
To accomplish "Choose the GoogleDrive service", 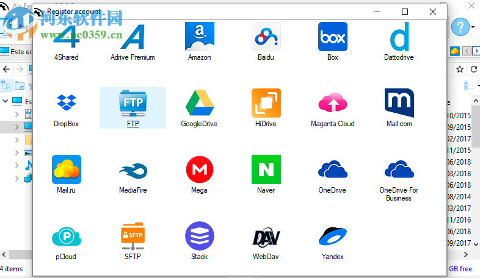I will coord(199,108).
